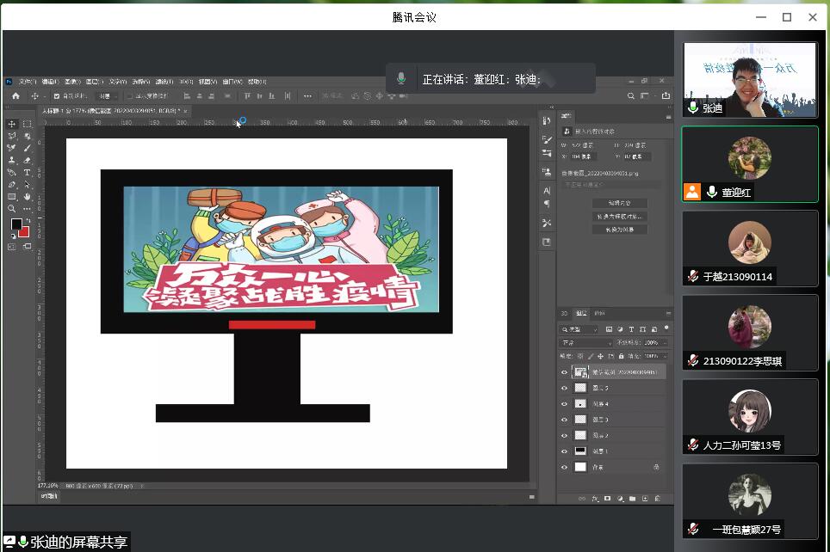Click the 编辑内容 Edit Contents button
This screenshot has width=830, height=552.
point(619,203)
